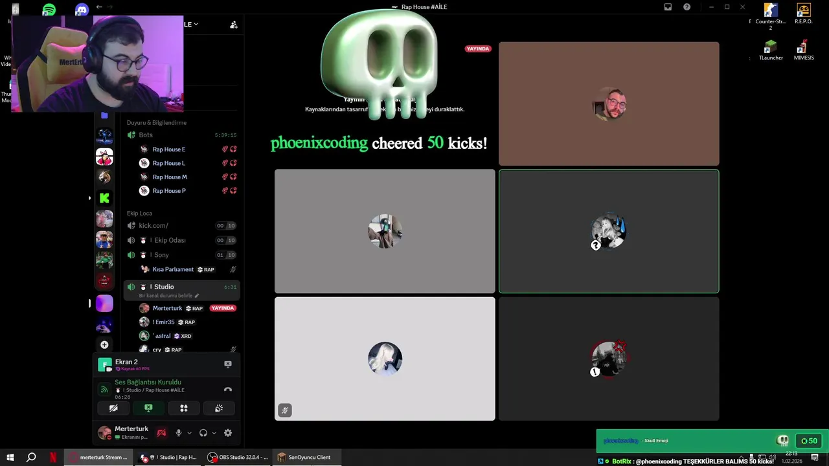Screen dimensions: 829x466
Task: Open the Ekran 2 stream info
Action: click(124, 364)
